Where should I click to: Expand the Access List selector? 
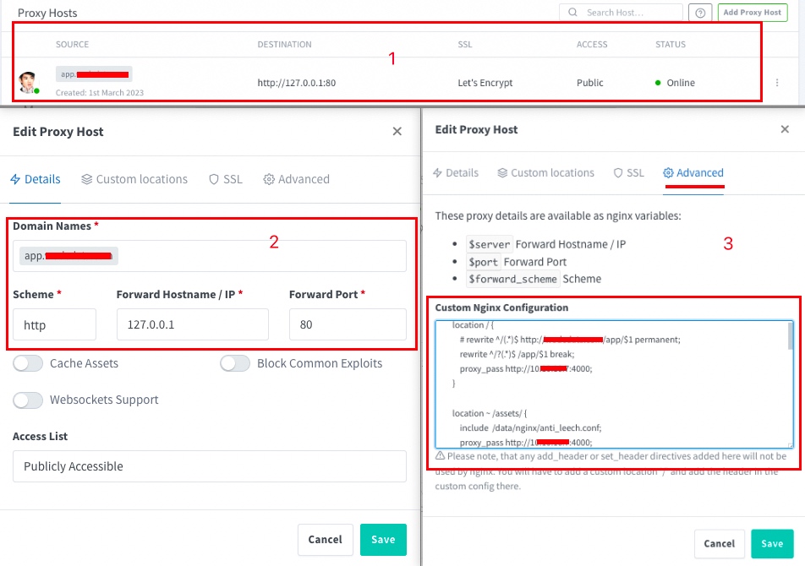209,466
